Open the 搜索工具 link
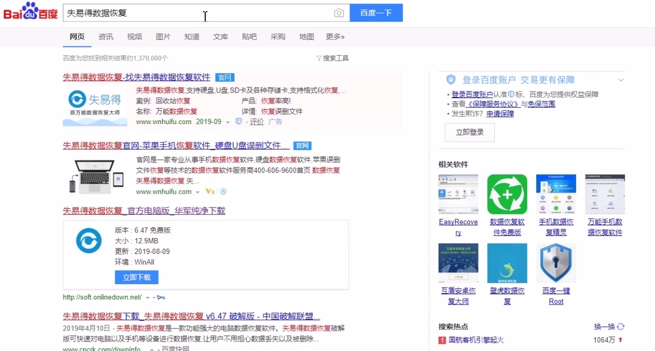655x351 pixels. coord(336,58)
